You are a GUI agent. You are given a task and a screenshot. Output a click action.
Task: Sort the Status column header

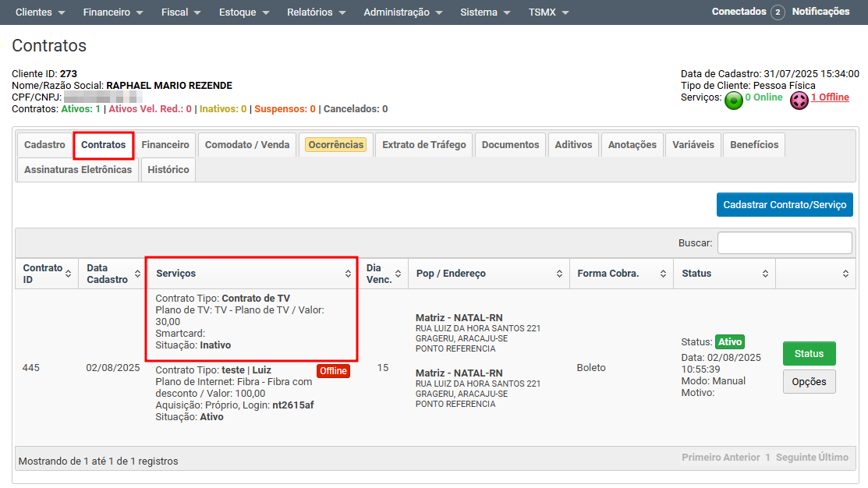(x=765, y=274)
